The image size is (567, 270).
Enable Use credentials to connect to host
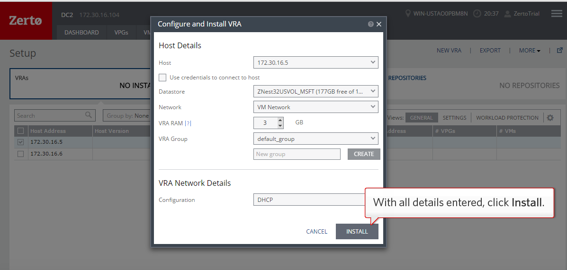[162, 78]
